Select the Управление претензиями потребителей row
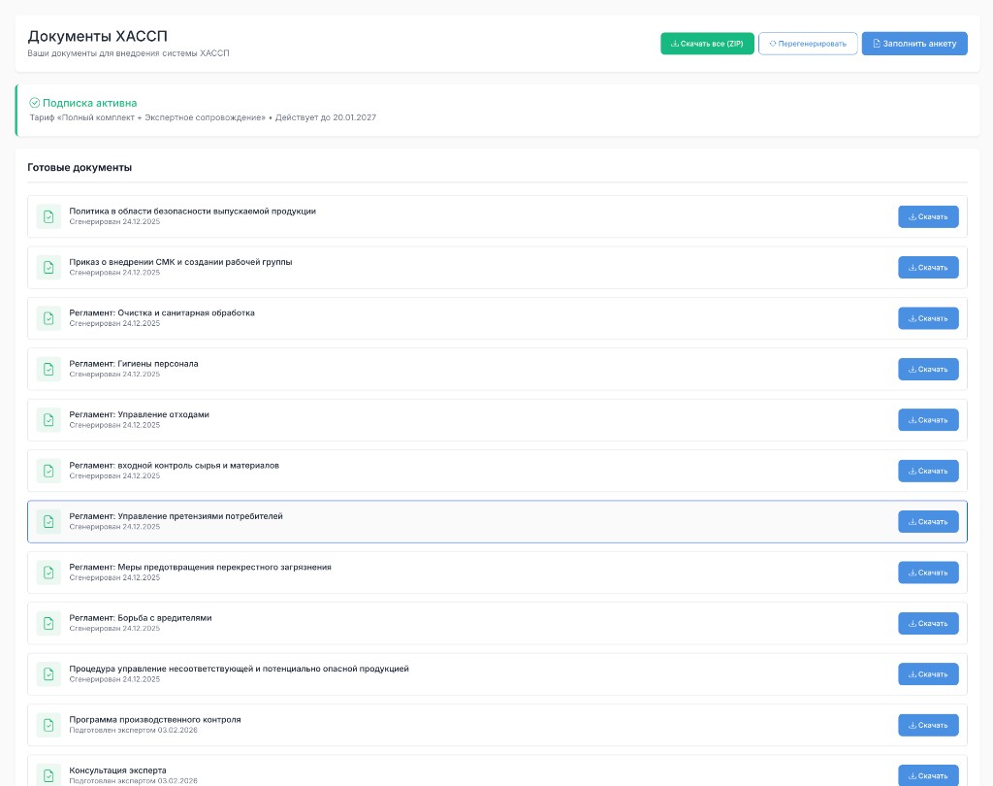 click(x=497, y=522)
